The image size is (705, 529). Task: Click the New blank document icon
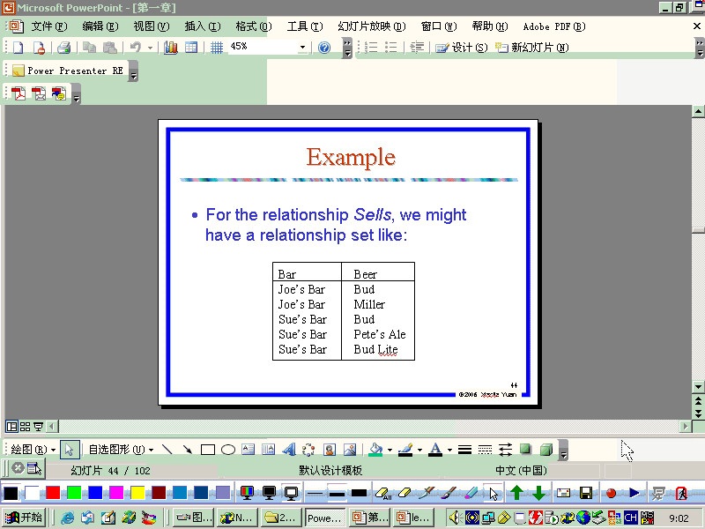[18, 47]
